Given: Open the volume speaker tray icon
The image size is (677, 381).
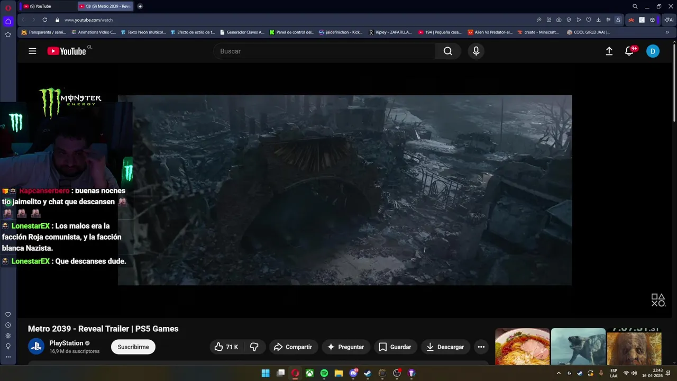Looking at the screenshot, I should coord(634,373).
